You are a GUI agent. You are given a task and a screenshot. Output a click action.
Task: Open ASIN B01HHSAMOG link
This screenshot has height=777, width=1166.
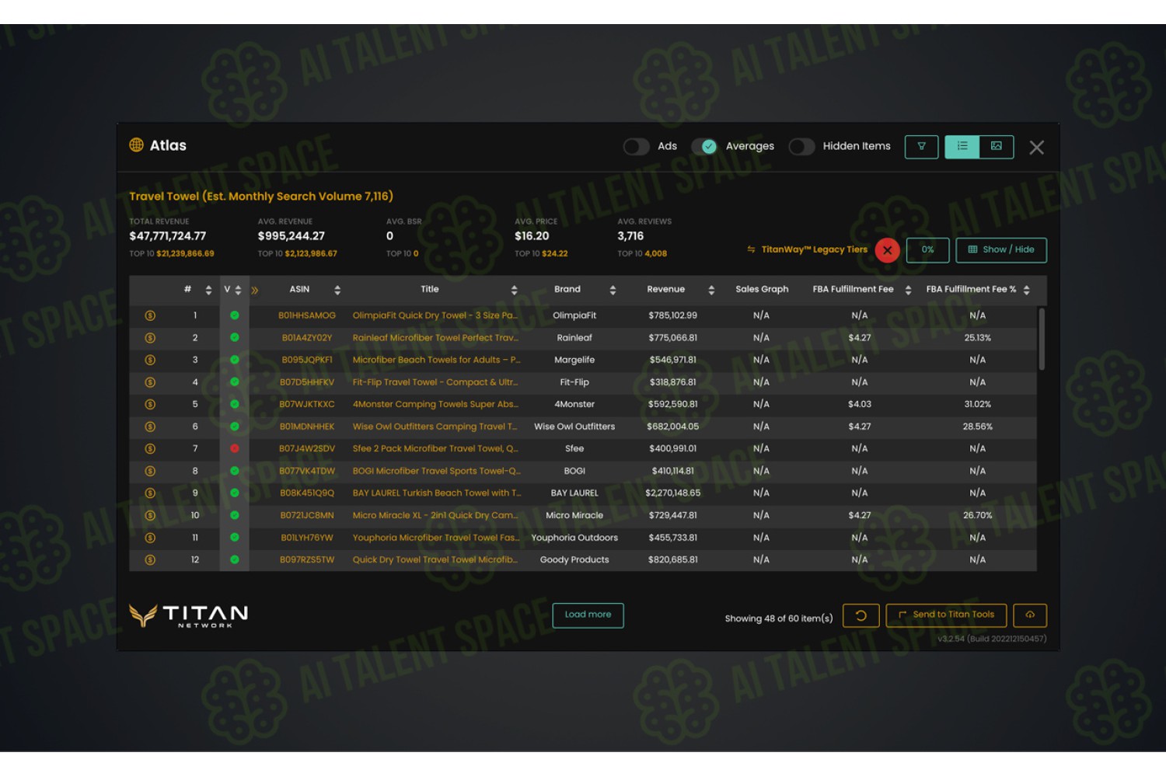click(x=307, y=315)
